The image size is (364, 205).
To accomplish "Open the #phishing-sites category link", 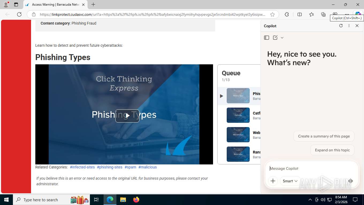I will 110,167.
